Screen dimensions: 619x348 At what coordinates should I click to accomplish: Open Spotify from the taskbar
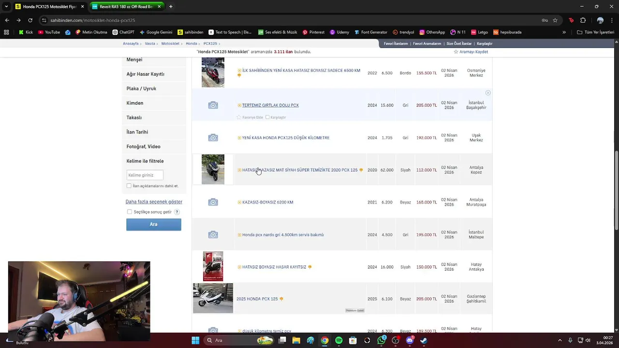pos(339,340)
